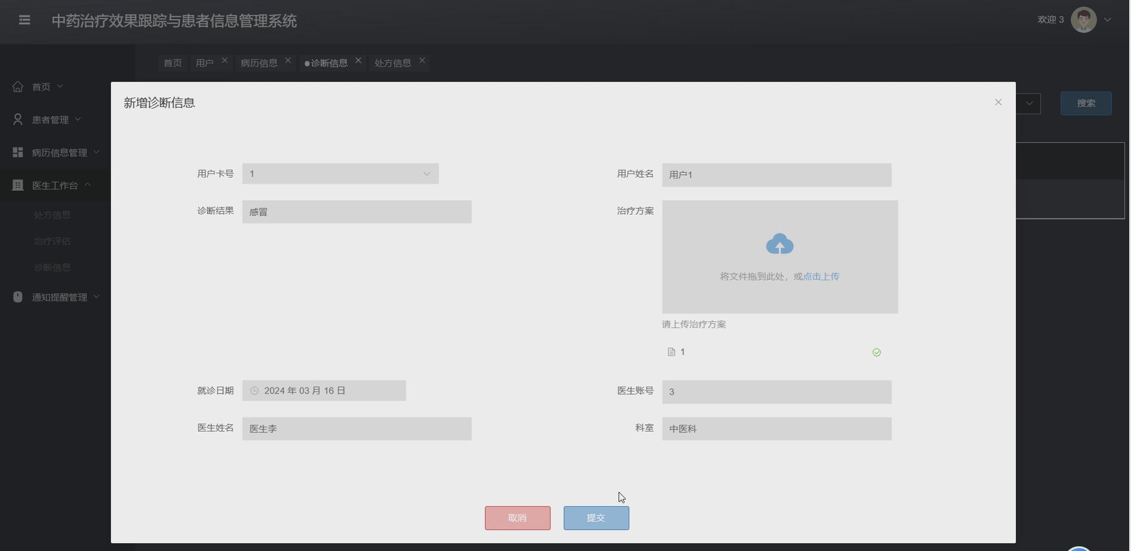Screen dimensions: 1131x551
Task: Click the green success check on uploaded file
Action: click(x=876, y=352)
